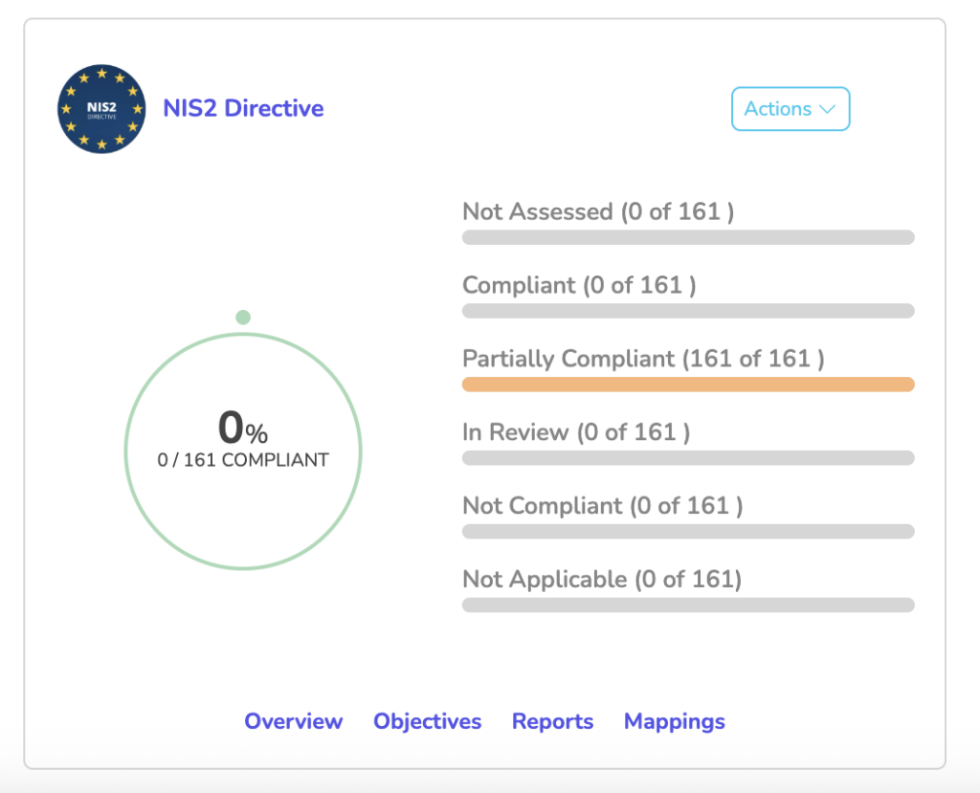Viewport: 980px width, 793px height.
Task: Select 'Not Compliant (0 of 161 )' label
Action: pos(603,506)
